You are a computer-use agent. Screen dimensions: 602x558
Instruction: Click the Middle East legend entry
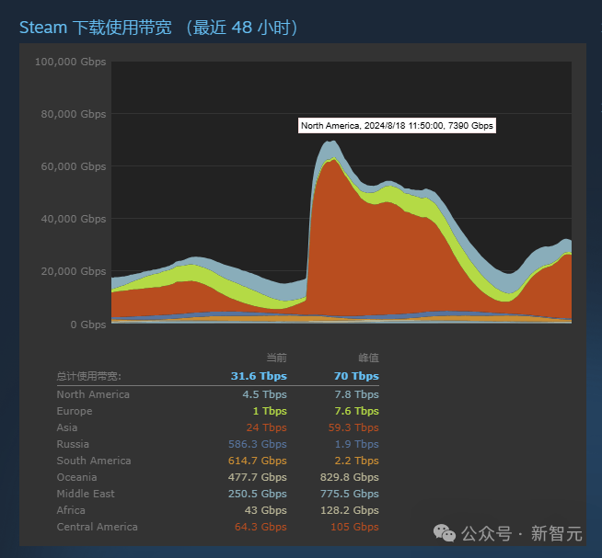pos(86,494)
